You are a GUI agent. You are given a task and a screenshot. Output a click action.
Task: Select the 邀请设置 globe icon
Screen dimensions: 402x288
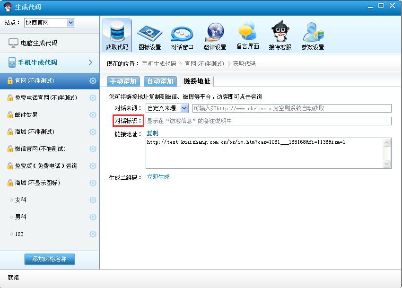[x=215, y=32]
